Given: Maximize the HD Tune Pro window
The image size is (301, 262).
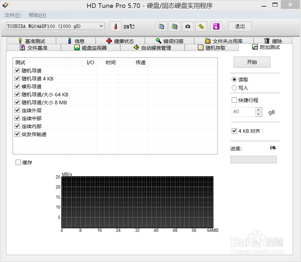Looking at the screenshot, I should pos(275,5).
